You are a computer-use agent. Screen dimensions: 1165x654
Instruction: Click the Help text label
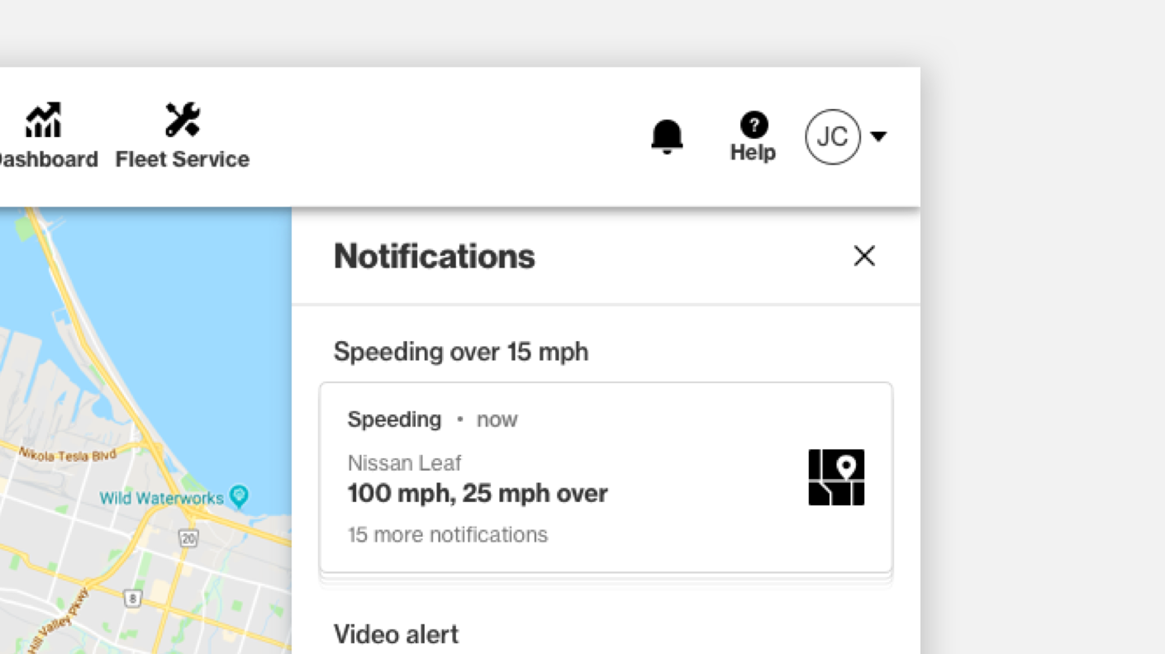point(753,153)
